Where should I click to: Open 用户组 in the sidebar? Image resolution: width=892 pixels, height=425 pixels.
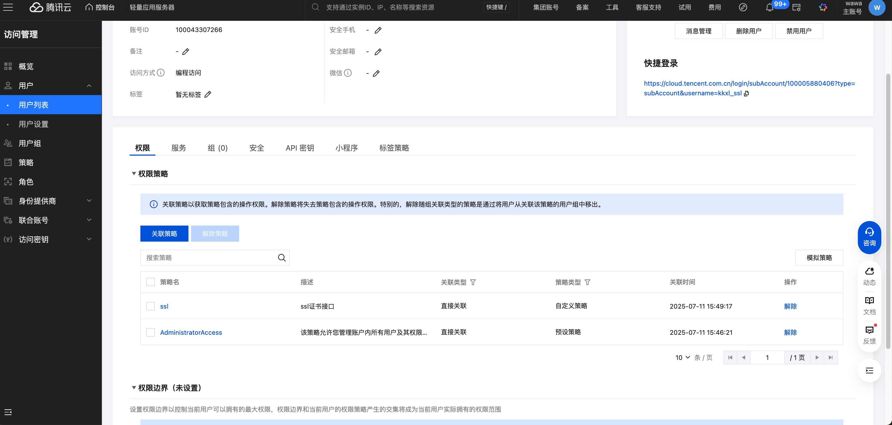point(51,143)
